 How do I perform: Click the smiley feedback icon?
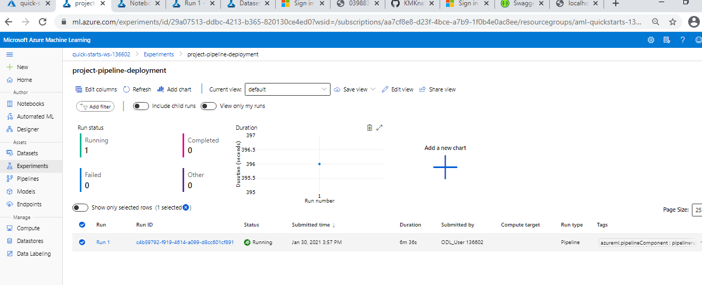(x=698, y=40)
